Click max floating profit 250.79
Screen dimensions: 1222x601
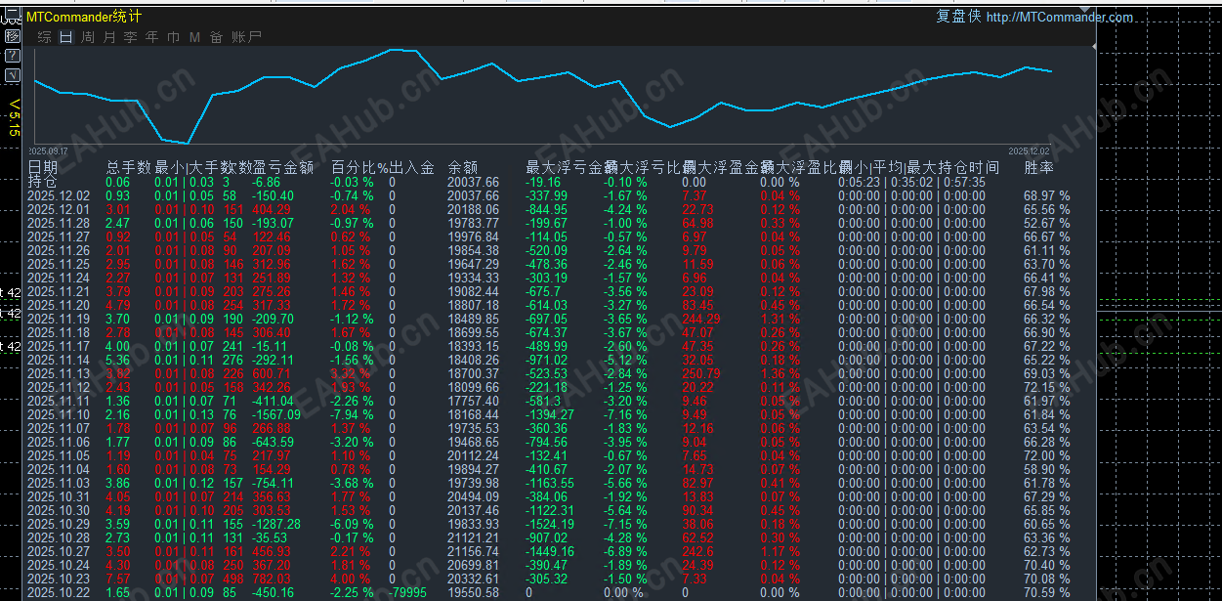[701, 374]
